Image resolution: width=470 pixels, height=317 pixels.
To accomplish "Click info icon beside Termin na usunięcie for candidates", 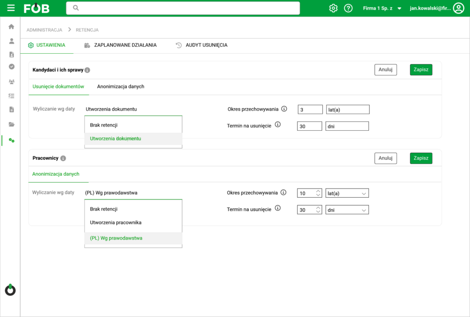I will click(278, 125).
